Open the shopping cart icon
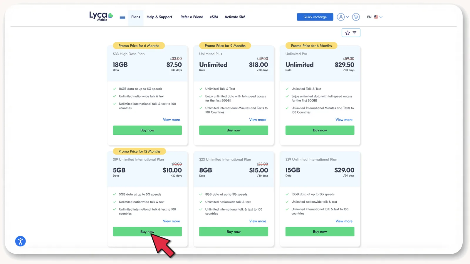 click(x=356, y=17)
